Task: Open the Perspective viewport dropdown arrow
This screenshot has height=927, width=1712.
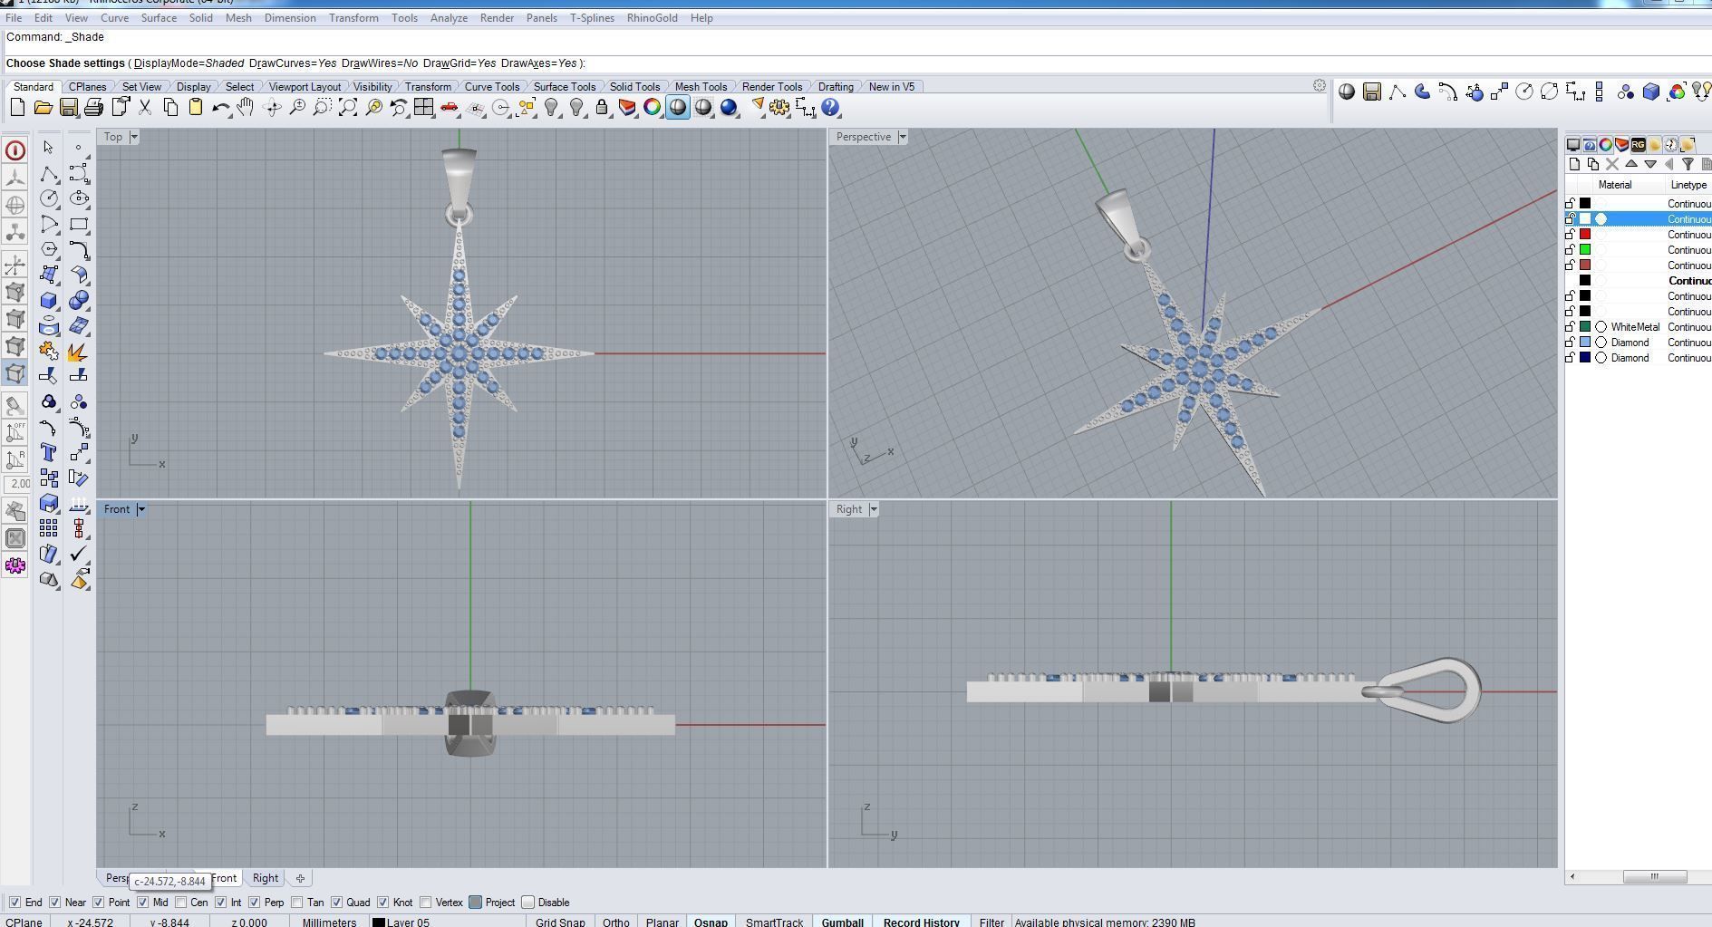Action: 902,137
